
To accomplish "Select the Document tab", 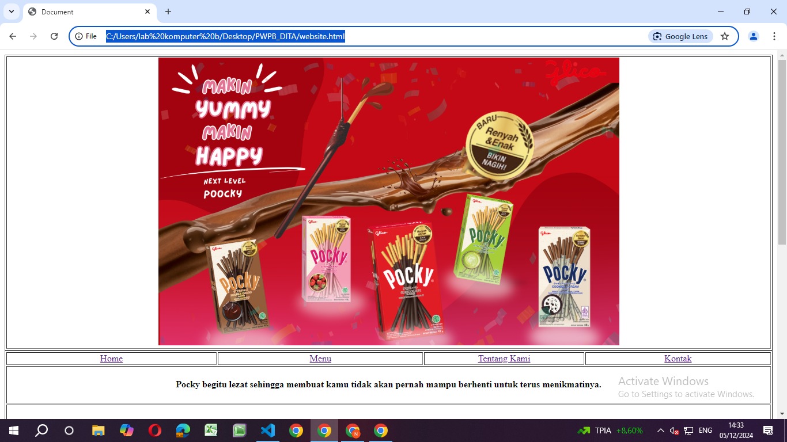I will click(81, 12).
